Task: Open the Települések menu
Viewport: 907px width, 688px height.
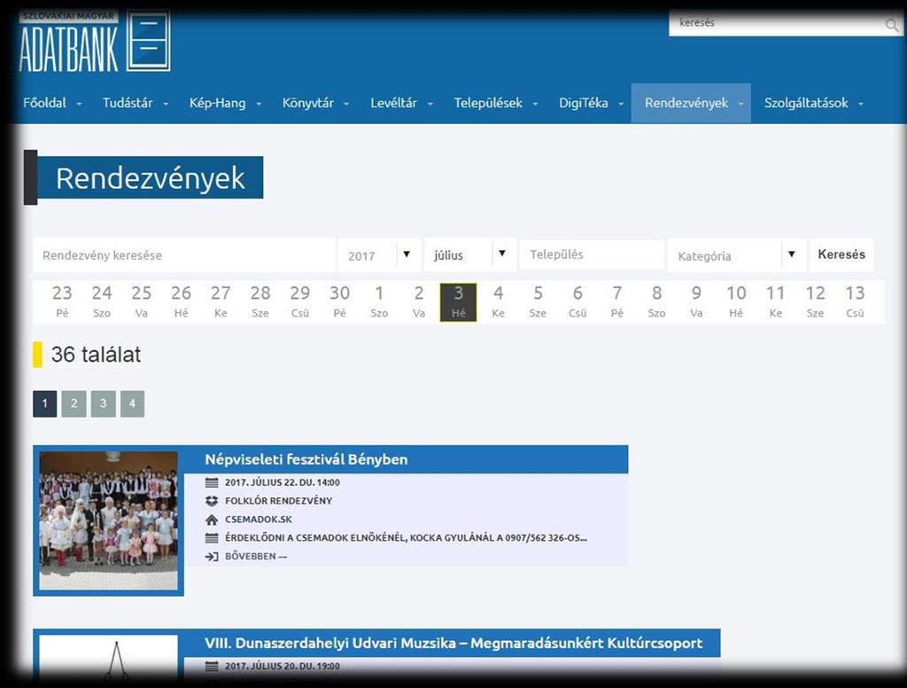Action: click(x=496, y=103)
